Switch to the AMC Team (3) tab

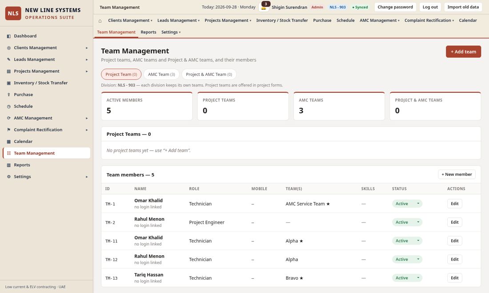point(161,75)
